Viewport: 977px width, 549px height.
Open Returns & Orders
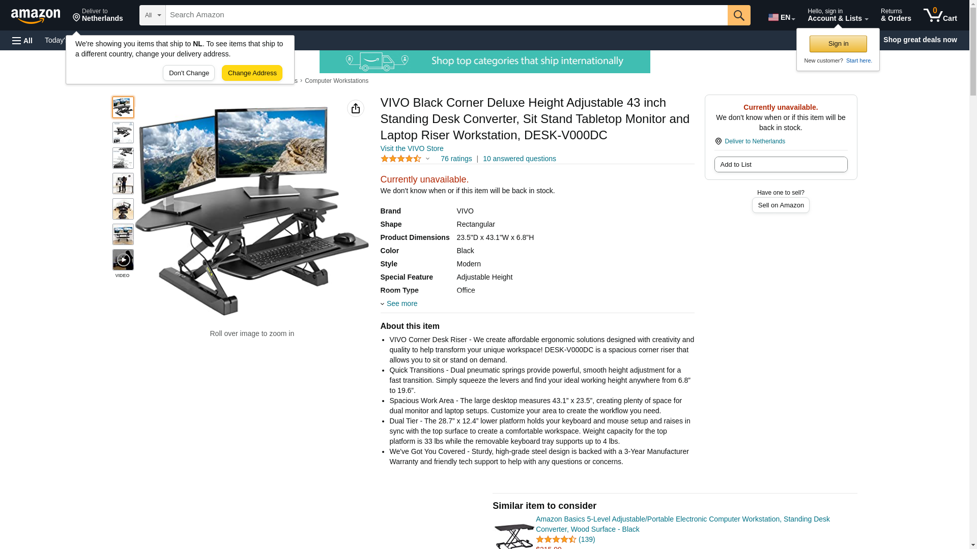896,15
